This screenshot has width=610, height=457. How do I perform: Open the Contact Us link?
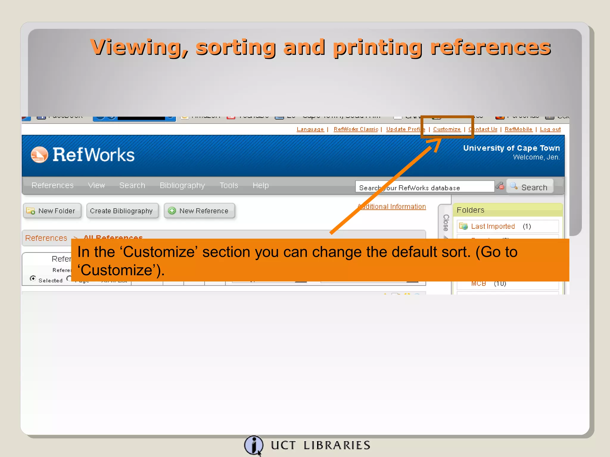(483, 129)
